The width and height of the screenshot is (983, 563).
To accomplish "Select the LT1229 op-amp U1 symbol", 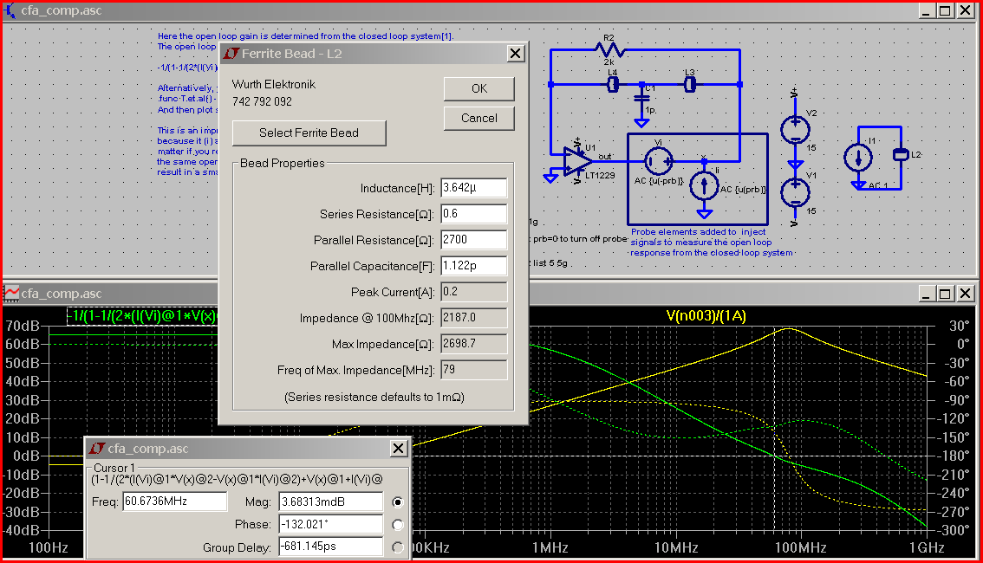I will [x=576, y=161].
